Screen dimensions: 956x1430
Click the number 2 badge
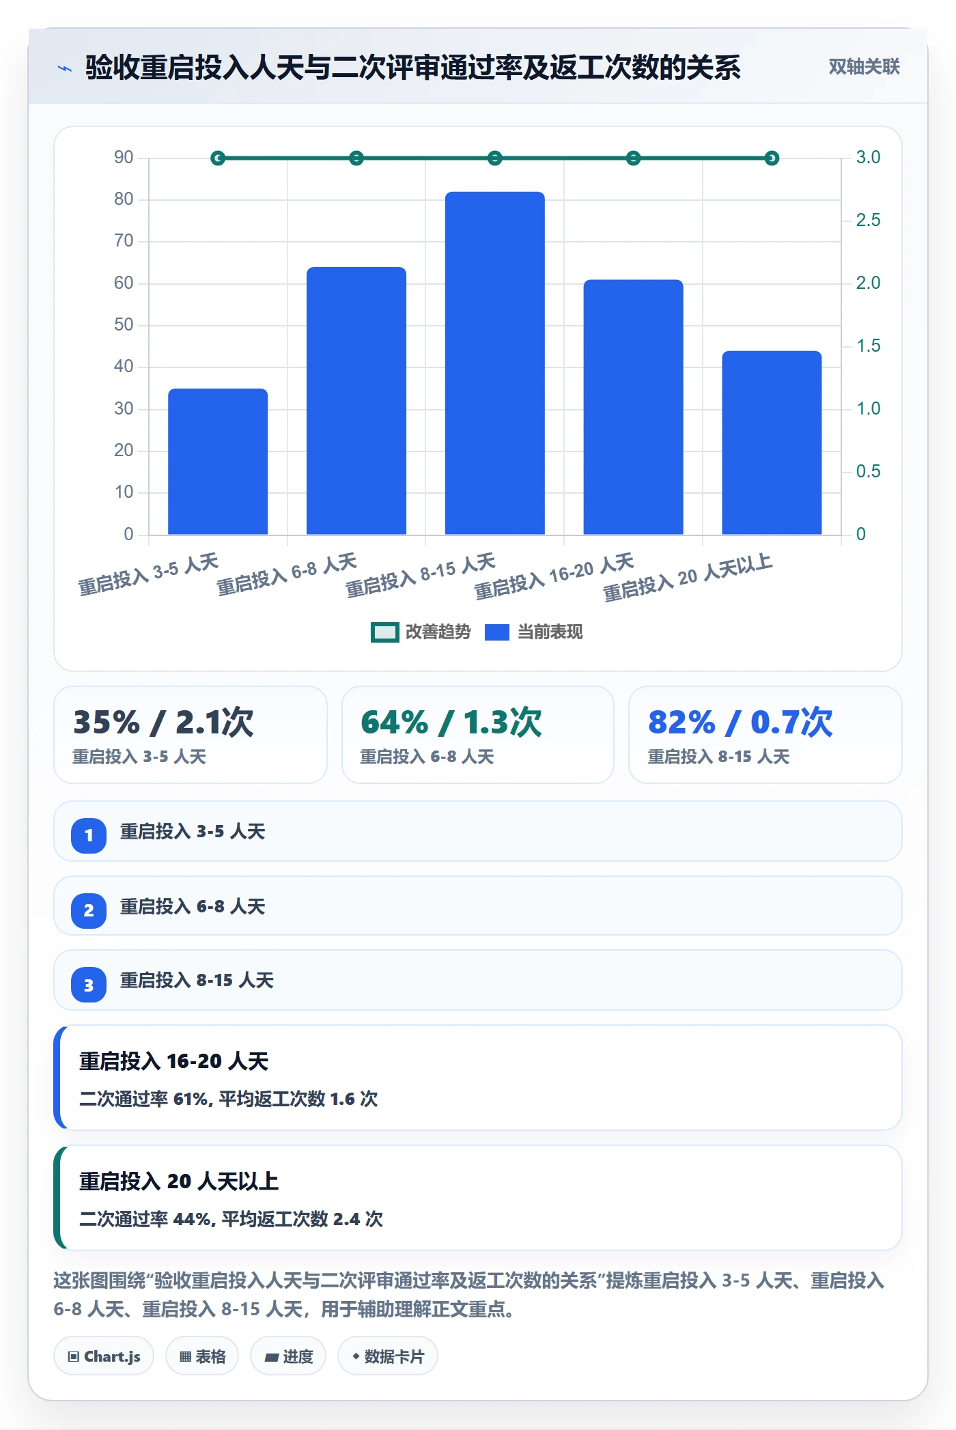tap(89, 910)
